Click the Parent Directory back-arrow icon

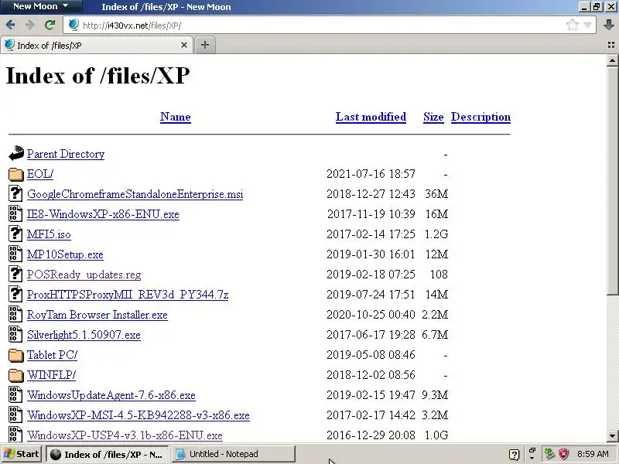click(x=15, y=153)
